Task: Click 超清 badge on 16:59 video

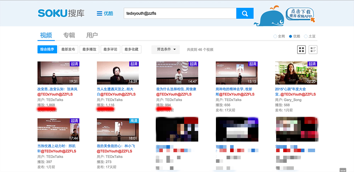Action: (x=134, y=64)
